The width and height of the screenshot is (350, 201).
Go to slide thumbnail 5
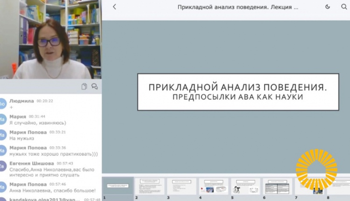click(x=245, y=186)
